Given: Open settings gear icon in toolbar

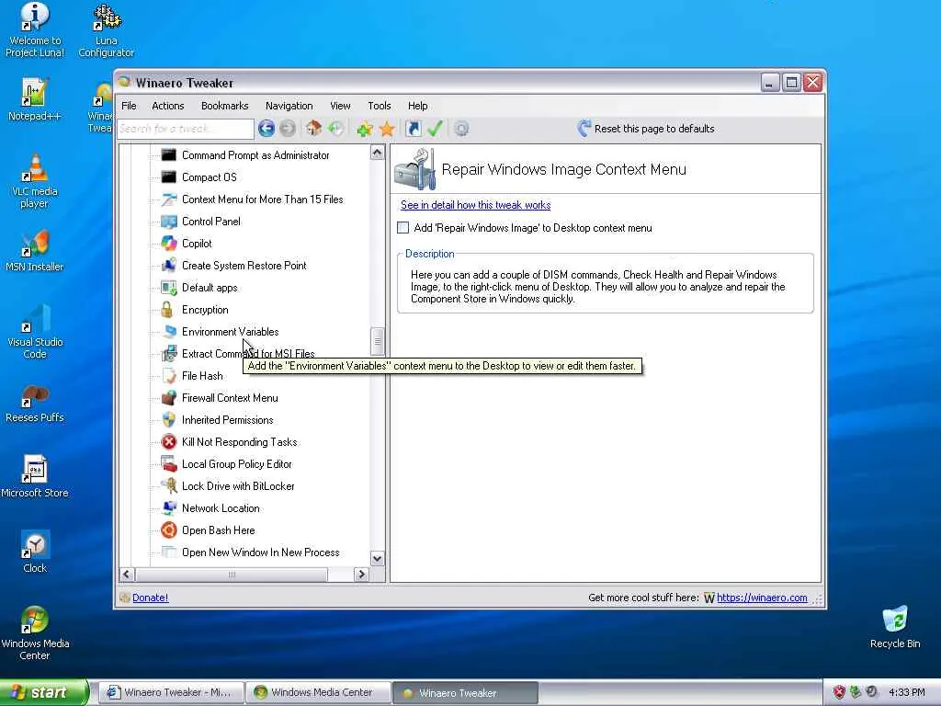Looking at the screenshot, I should pyautogui.click(x=461, y=129).
